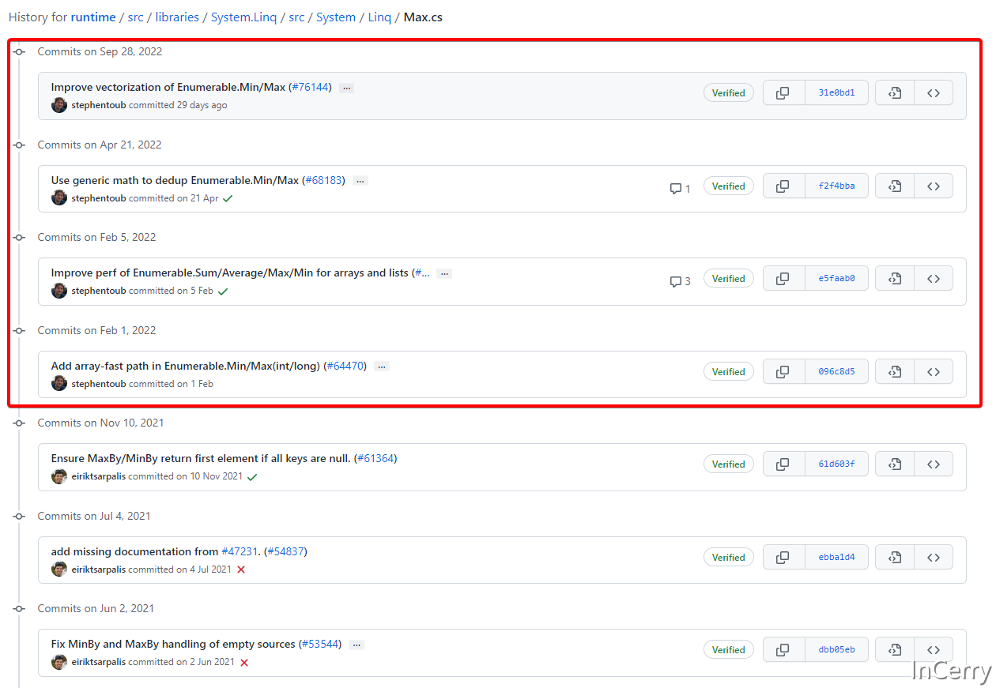This screenshot has height=688, width=996.
Task: Open stephentoub's avatar on Sep 28 commit
Action: click(59, 105)
